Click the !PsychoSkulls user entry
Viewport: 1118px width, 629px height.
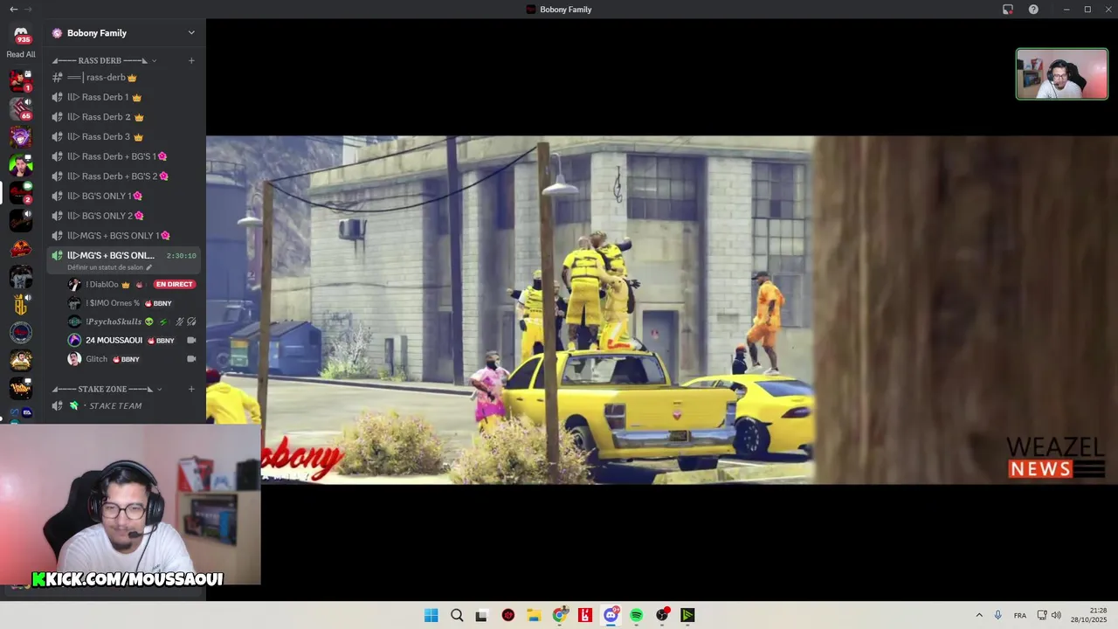pos(131,321)
